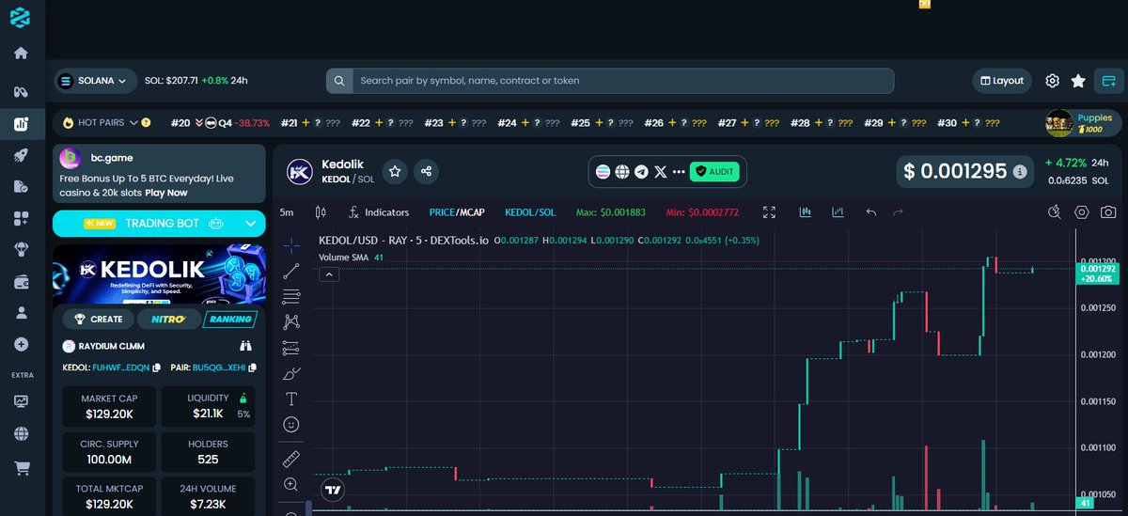Open the Indicators menu
Viewport: 1128px width, 516px height.
pos(379,212)
